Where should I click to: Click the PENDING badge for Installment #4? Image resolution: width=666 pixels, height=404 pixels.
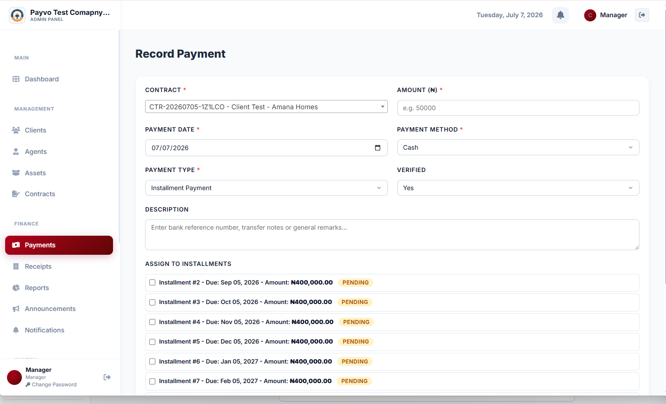coord(356,322)
